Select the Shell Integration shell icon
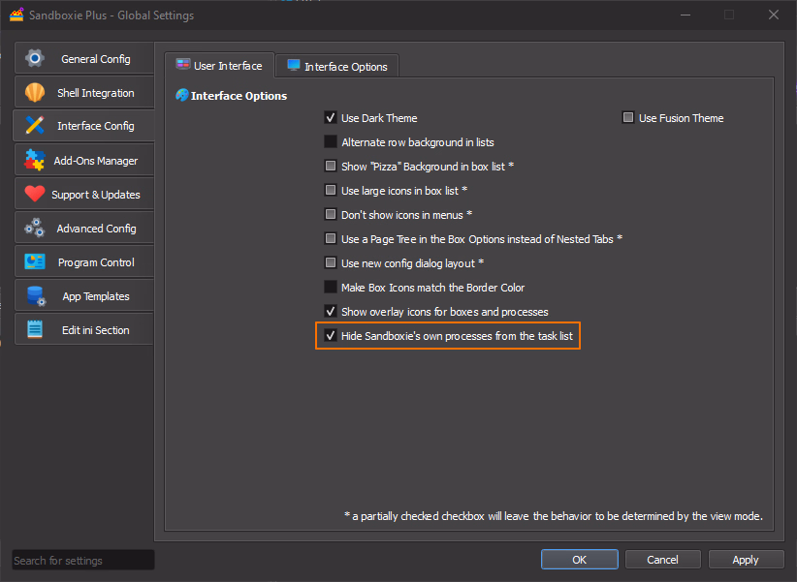 click(x=35, y=92)
